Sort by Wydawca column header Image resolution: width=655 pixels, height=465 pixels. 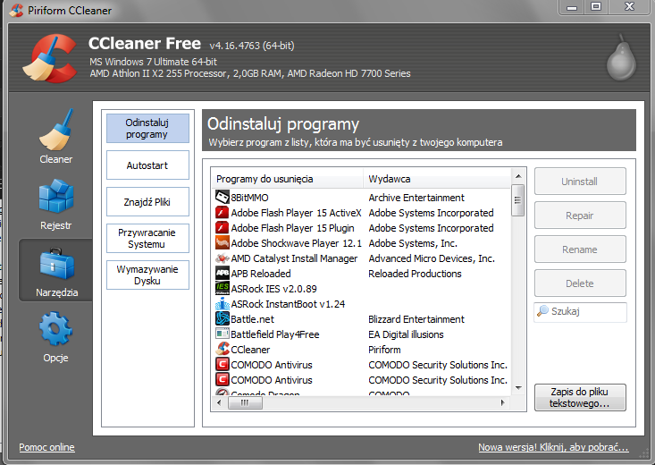tap(437, 179)
